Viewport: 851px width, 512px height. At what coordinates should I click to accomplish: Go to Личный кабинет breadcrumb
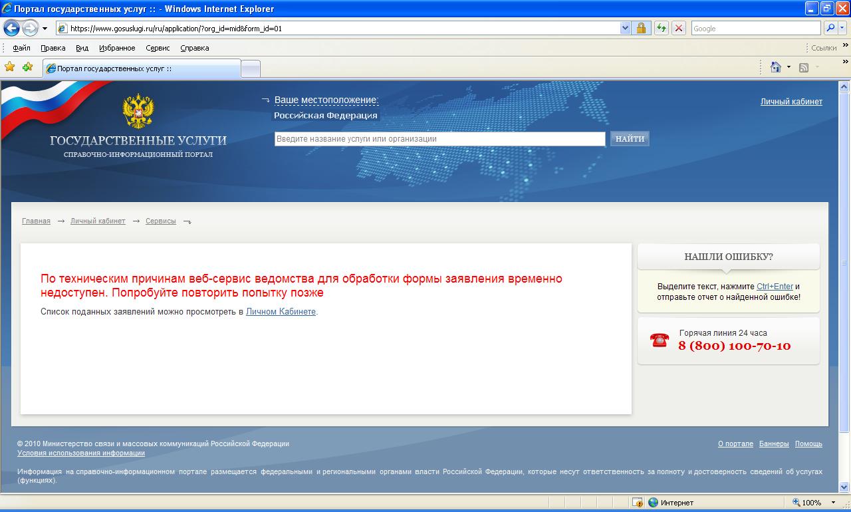98,221
